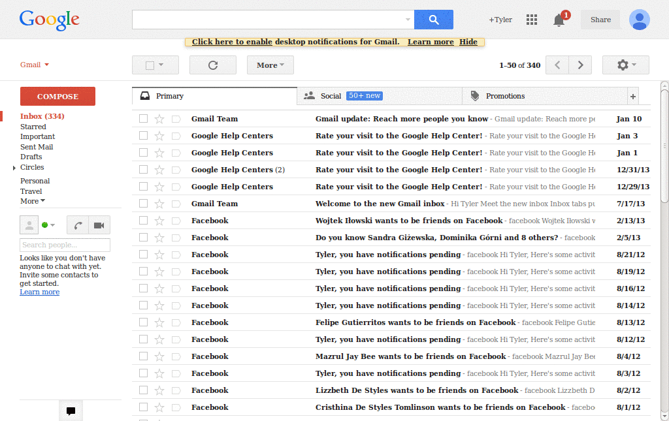Viewport: 669px width, 421px height.
Task: Click the inbox vertical scrollbar thumb
Action: [664, 145]
